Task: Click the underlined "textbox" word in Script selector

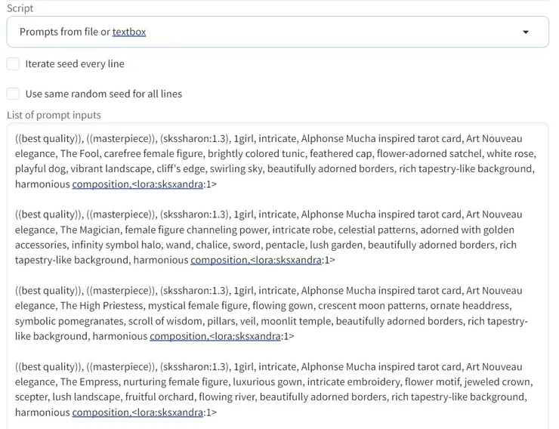Action: 129,32
